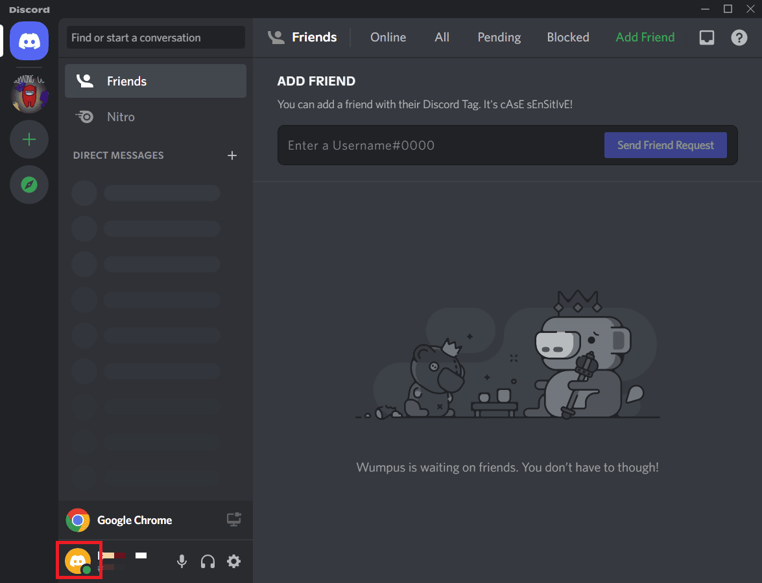Click the Wumpus is waiting text
The width and height of the screenshot is (762, 583).
click(x=507, y=468)
